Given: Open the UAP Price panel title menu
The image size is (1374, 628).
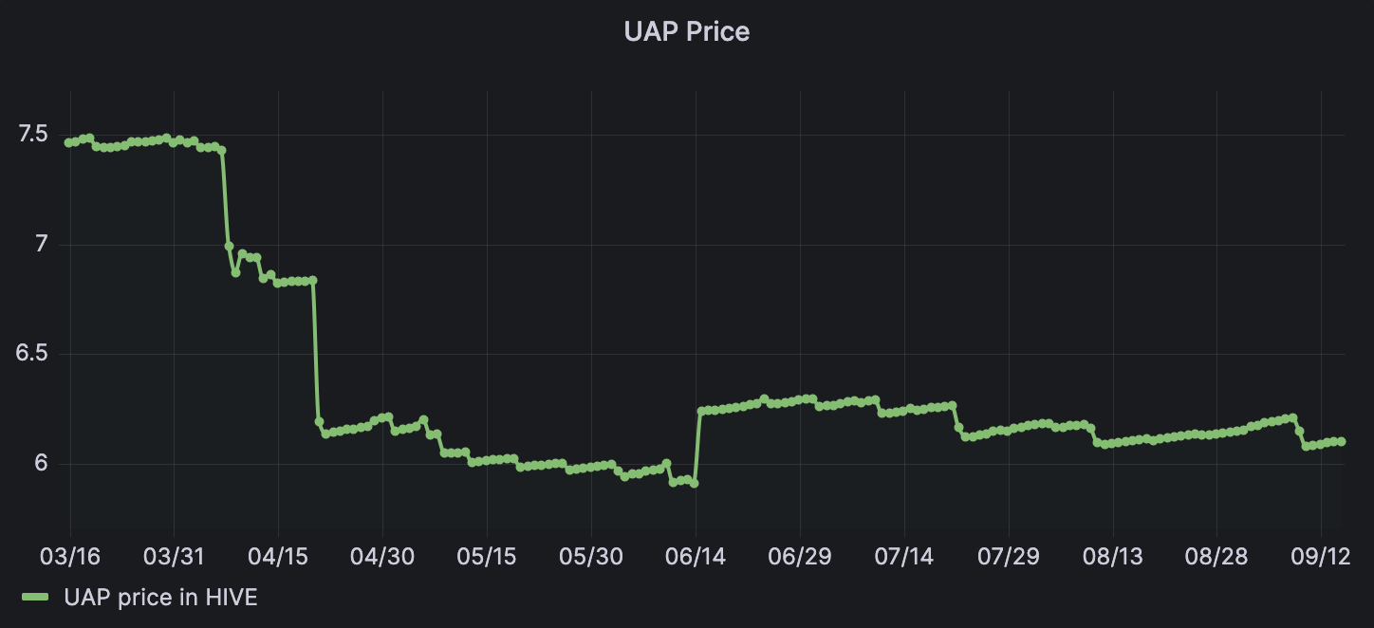Looking at the screenshot, I should tap(686, 31).
